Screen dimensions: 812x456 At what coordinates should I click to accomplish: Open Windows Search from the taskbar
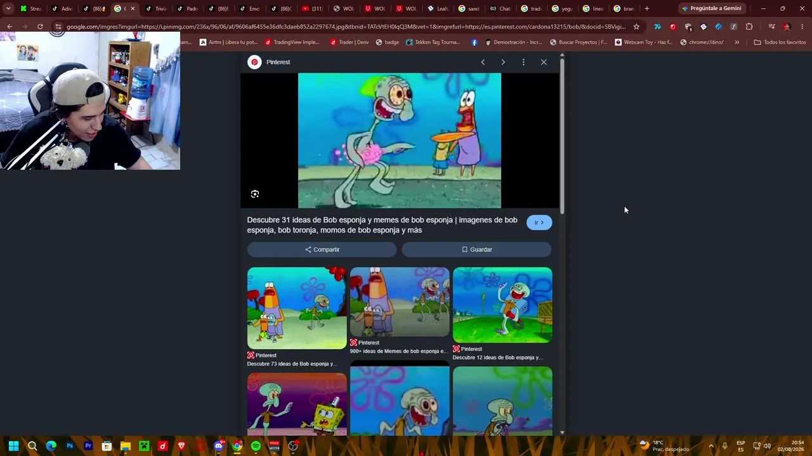32,446
